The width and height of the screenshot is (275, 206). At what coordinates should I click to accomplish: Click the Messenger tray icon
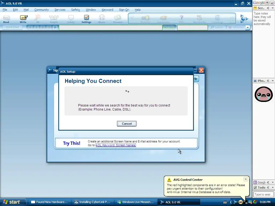click(x=250, y=202)
